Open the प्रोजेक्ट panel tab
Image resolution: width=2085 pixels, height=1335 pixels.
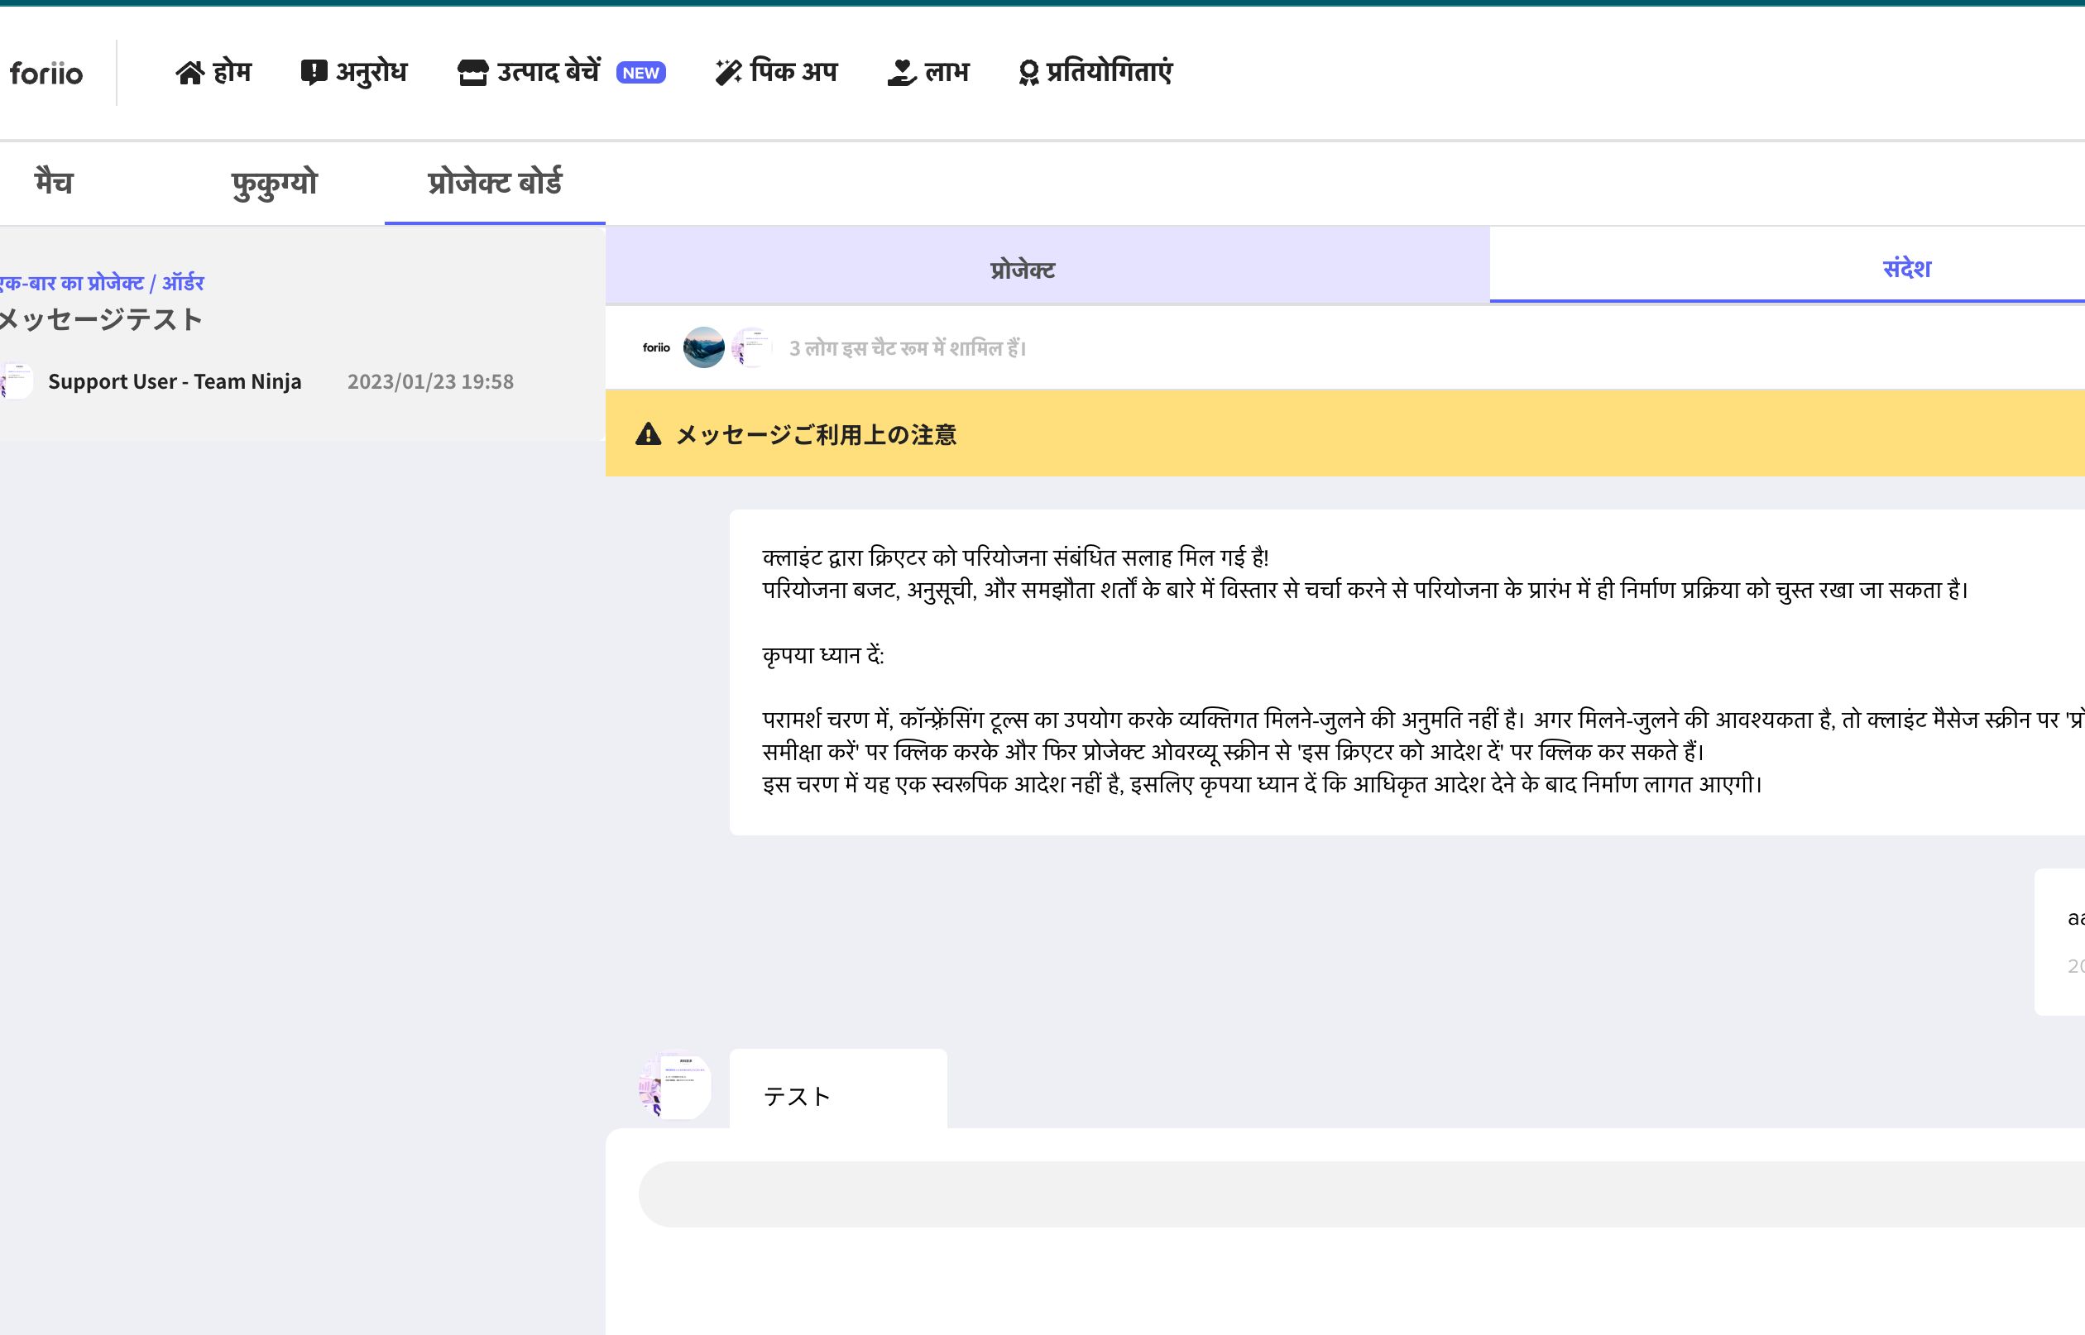pos(1023,270)
